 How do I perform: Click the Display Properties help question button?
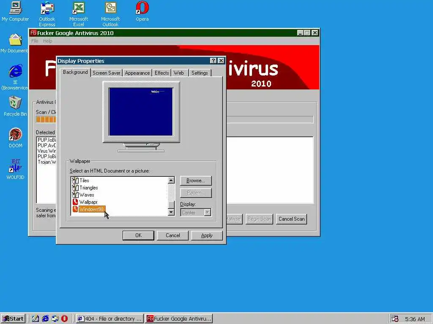pos(213,61)
